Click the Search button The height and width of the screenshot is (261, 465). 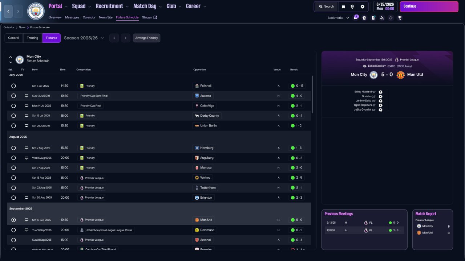[x=326, y=7]
